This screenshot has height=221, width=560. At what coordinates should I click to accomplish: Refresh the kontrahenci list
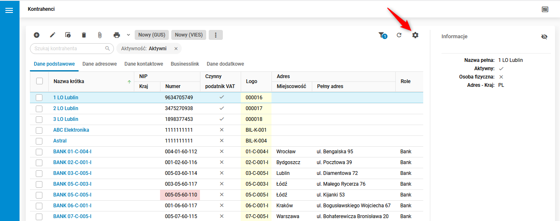pyautogui.click(x=399, y=35)
